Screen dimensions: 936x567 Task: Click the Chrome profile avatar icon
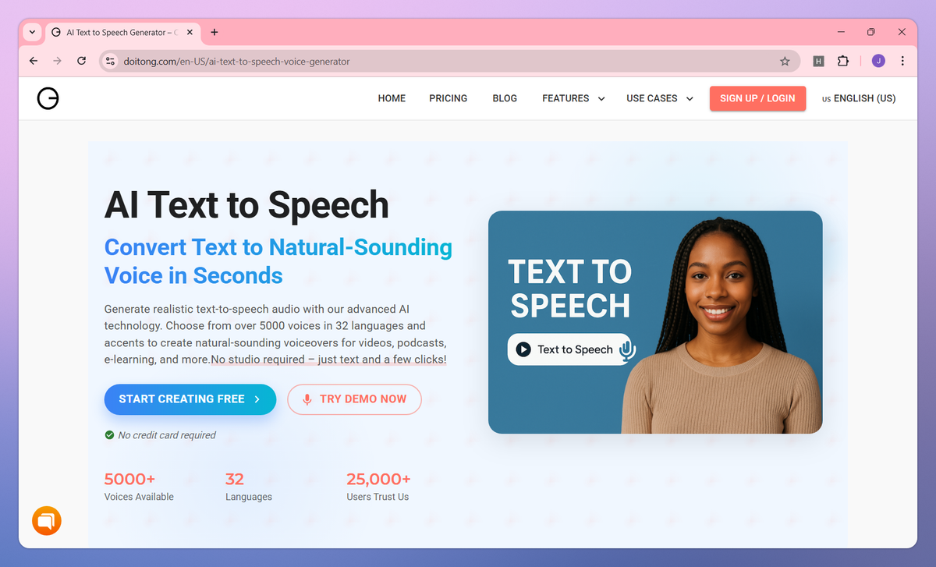pyautogui.click(x=878, y=61)
